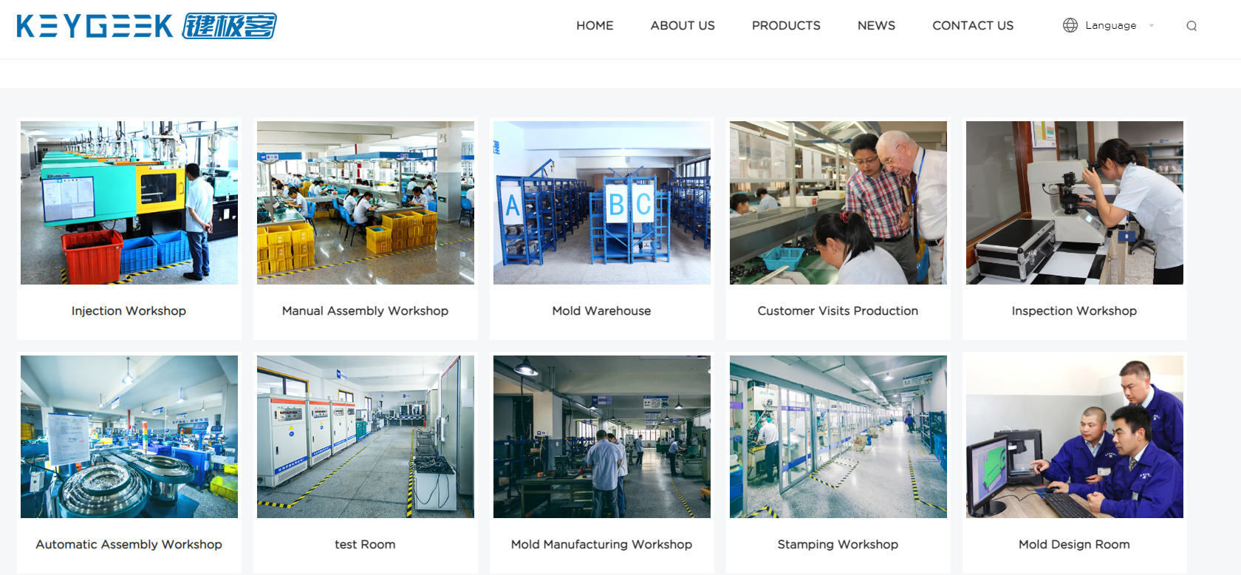Viewport: 1241px width, 575px height.
Task: Open the Mold Design Room photo
Action: [x=1075, y=437]
